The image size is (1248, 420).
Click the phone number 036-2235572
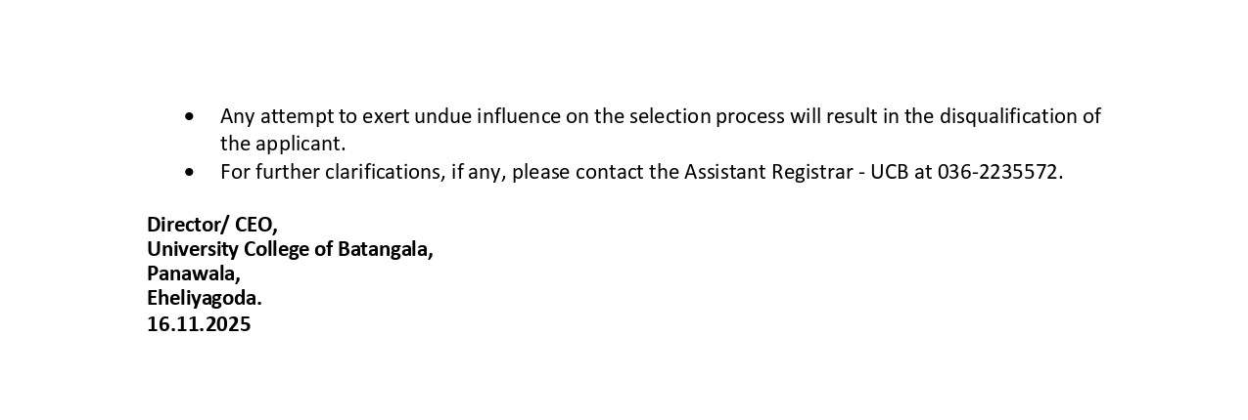[998, 172]
